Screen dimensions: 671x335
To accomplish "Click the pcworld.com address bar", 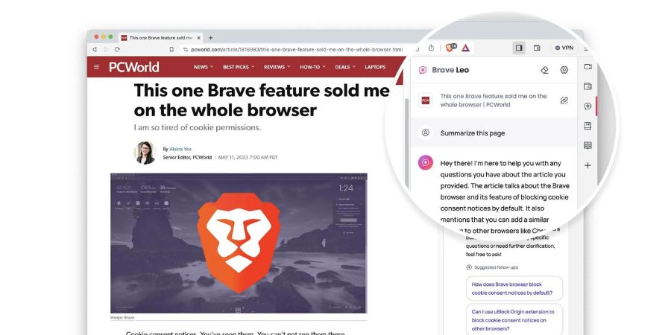I will pyautogui.click(x=296, y=50).
